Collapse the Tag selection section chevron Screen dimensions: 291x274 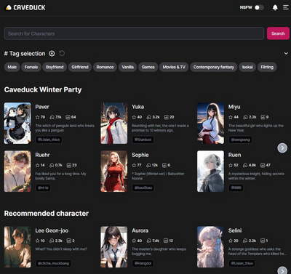286,53
